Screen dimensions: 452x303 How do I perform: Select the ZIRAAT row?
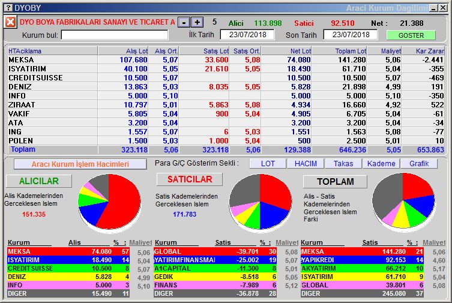226,104
